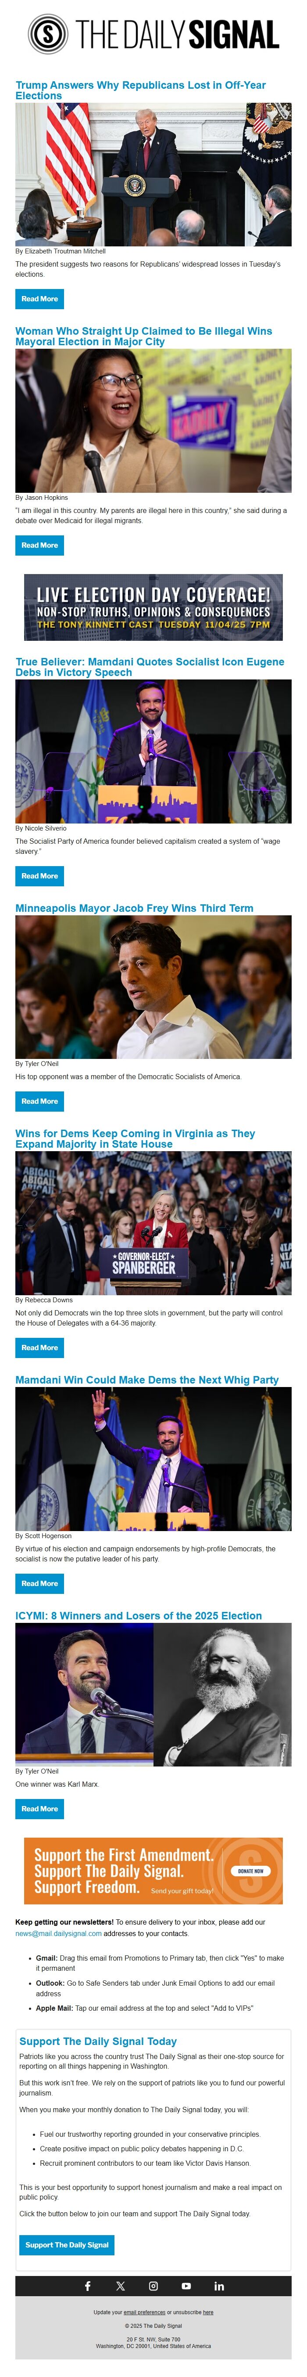Open the LinkedIn footer icon
The height and width of the screenshot is (2377, 307).
(219, 2286)
